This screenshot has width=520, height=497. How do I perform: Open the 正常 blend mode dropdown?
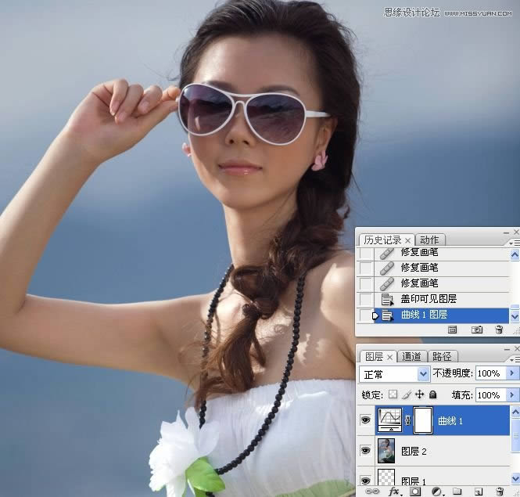tap(424, 374)
